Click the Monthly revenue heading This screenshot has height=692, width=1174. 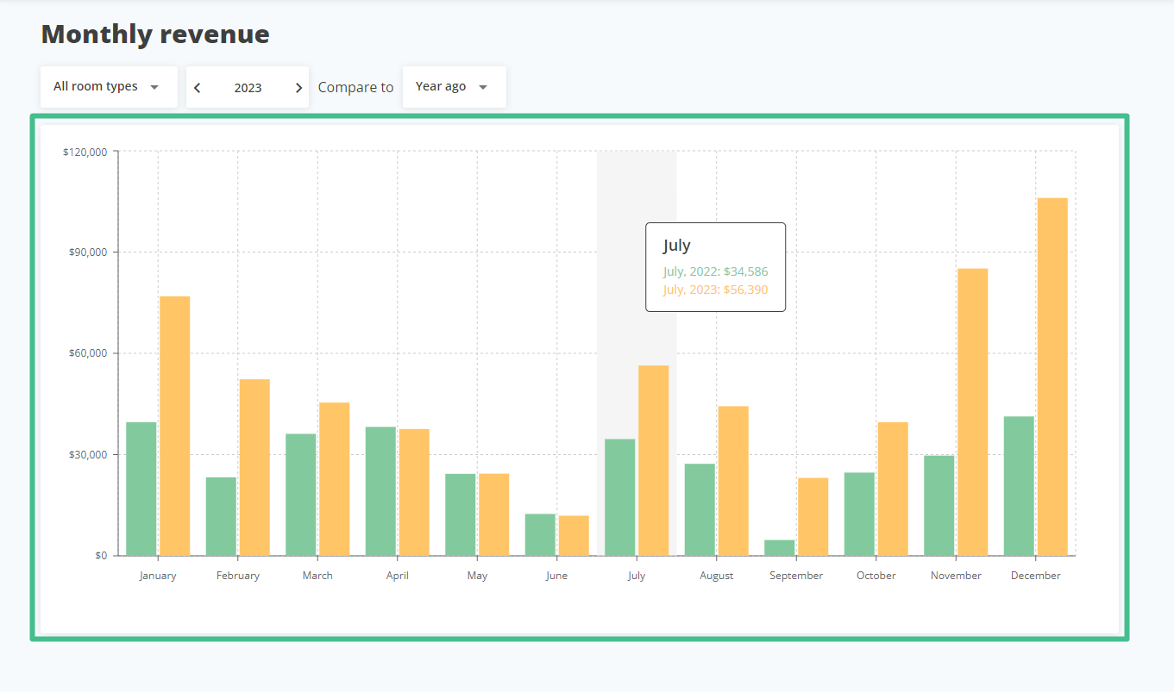[x=155, y=34]
